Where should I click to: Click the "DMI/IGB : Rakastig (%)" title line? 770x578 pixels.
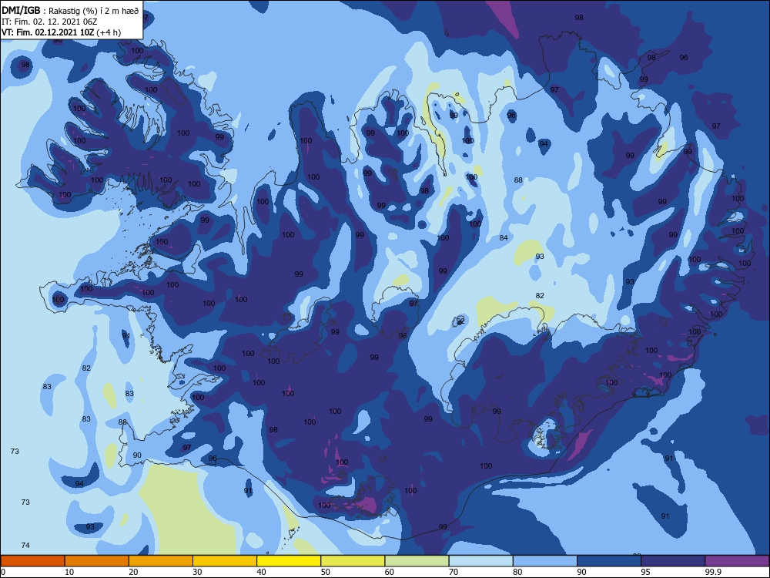(71, 11)
